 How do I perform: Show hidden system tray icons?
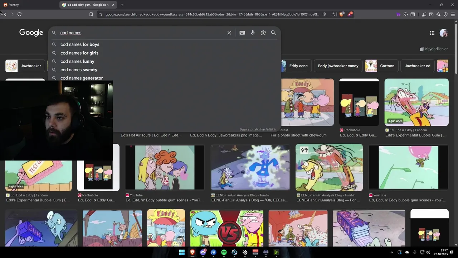pyautogui.click(x=392, y=252)
